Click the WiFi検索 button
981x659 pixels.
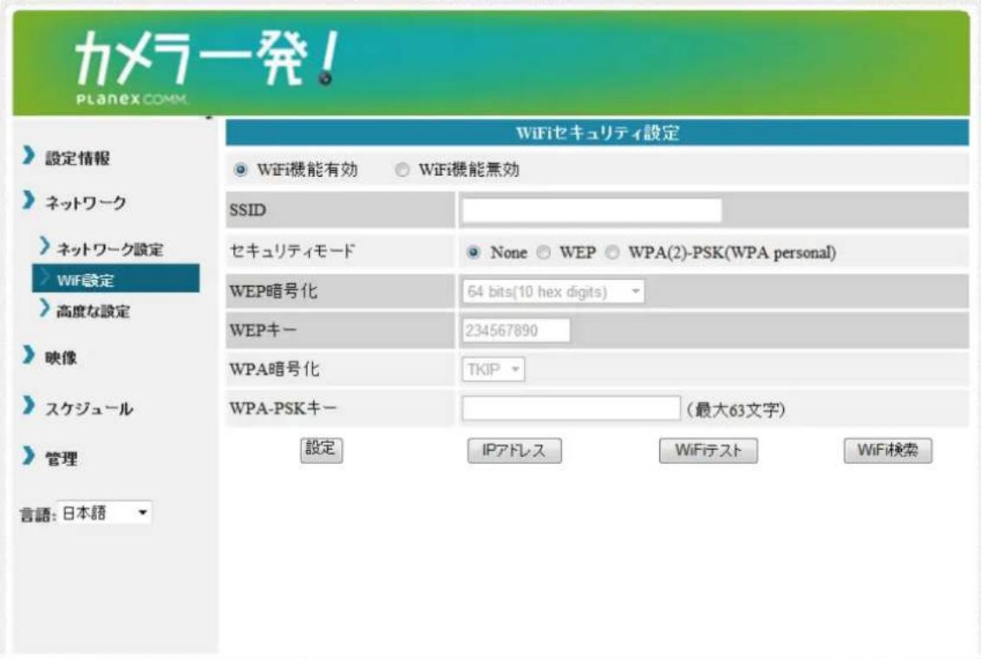click(x=888, y=450)
